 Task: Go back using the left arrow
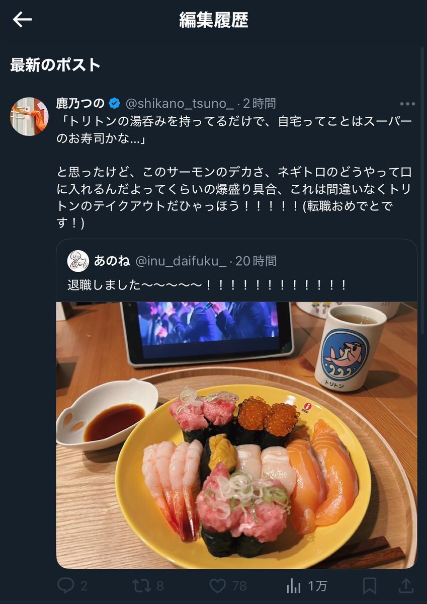click(x=22, y=20)
